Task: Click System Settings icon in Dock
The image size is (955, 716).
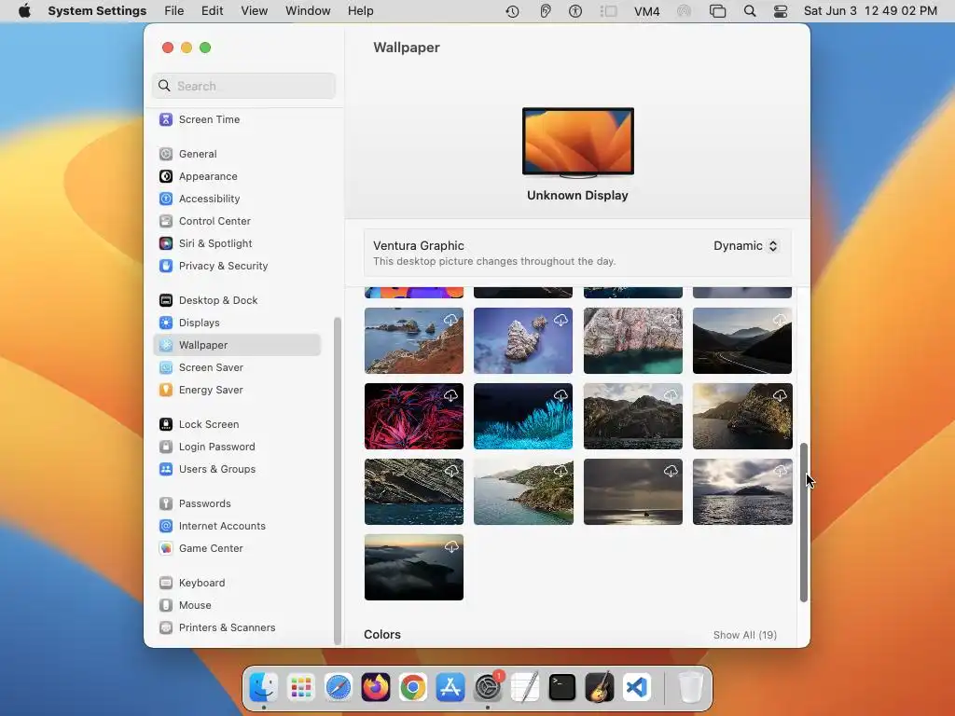Action: coord(488,687)
